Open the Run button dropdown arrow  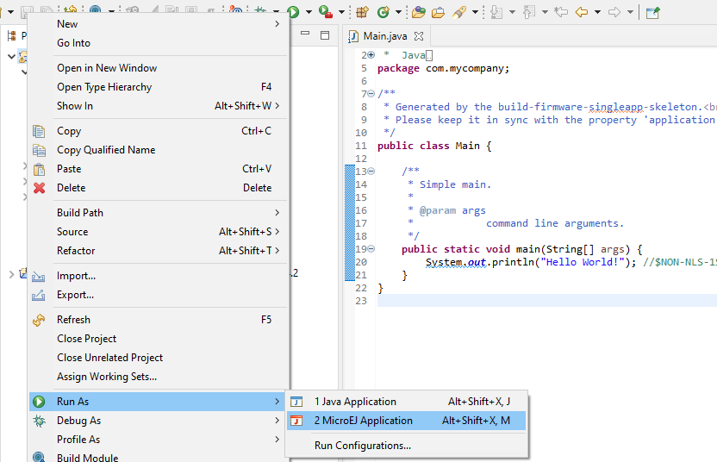click(308, 13)
